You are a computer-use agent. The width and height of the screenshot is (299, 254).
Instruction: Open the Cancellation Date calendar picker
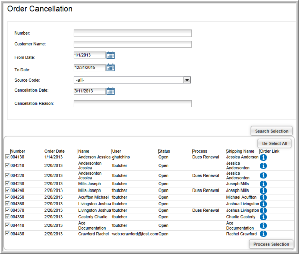[x=110, y=91]
